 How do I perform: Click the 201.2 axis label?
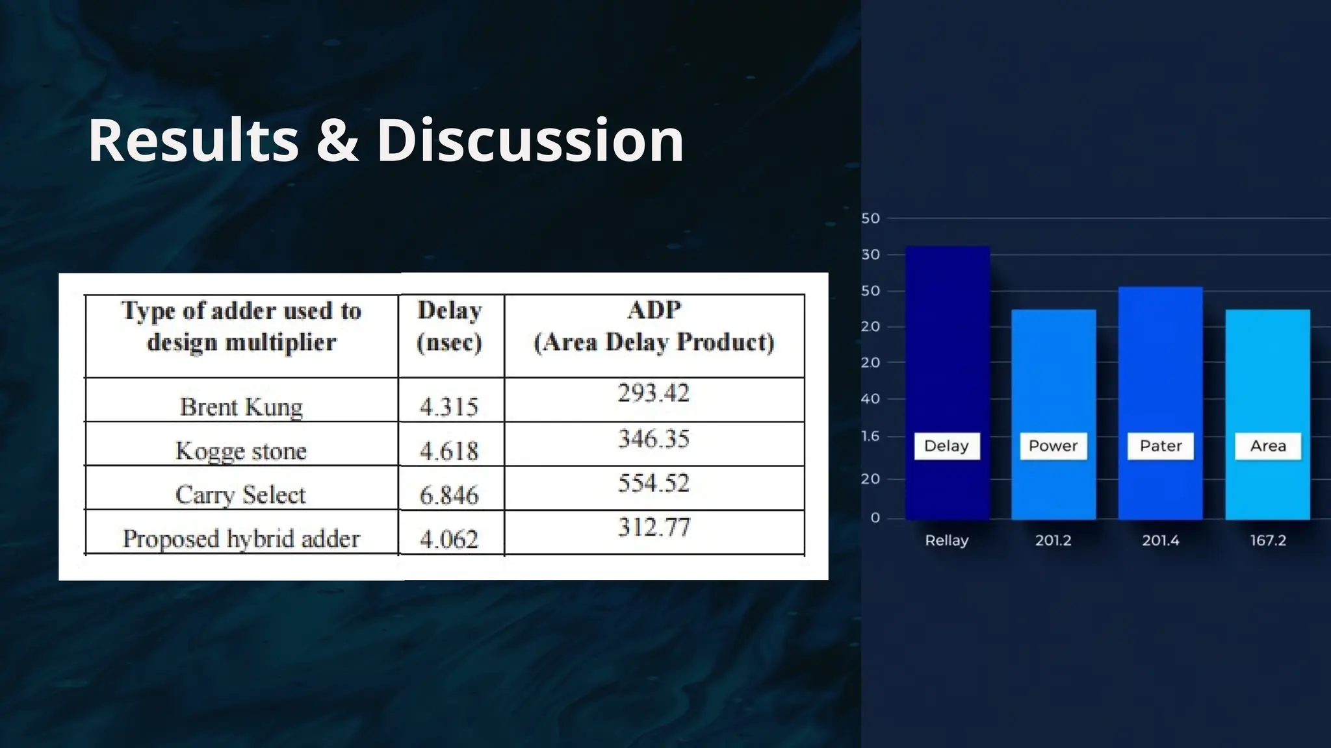click(x=1053, y=540)
